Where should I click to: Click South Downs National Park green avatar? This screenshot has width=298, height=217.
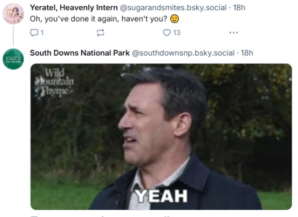pos(13,59)
